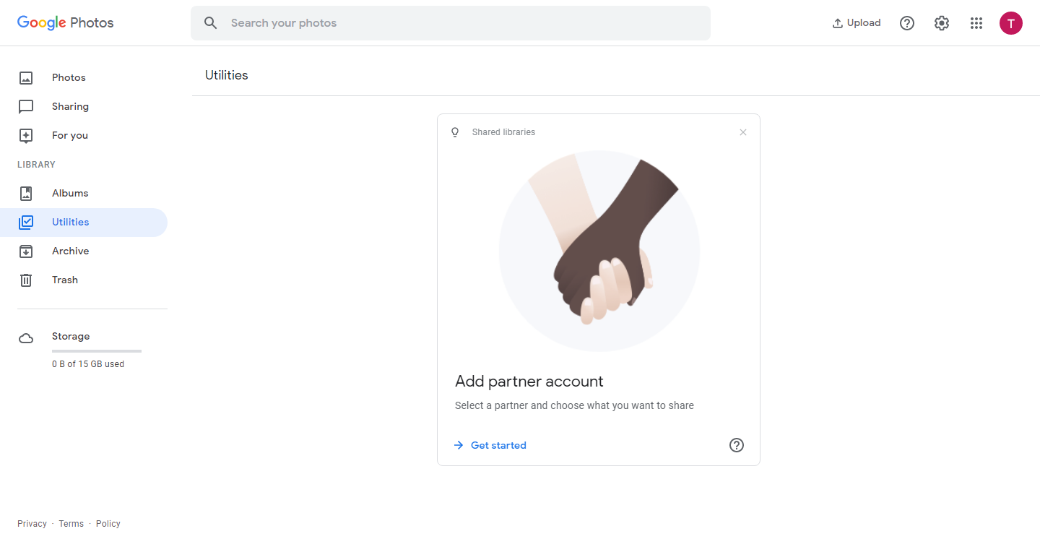Click the help question mark in header
Image resolution: width=1040 pixels, height=547 pixels.
(907, 23)
